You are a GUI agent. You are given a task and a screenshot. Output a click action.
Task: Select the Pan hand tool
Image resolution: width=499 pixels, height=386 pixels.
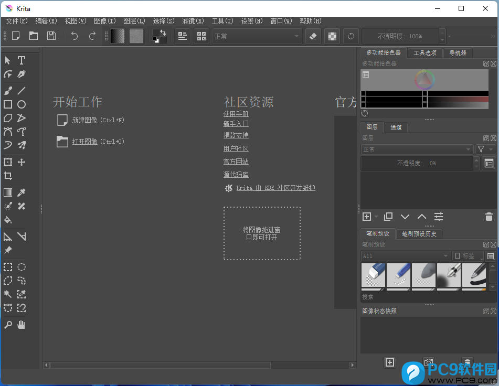(x=22, y=325)
